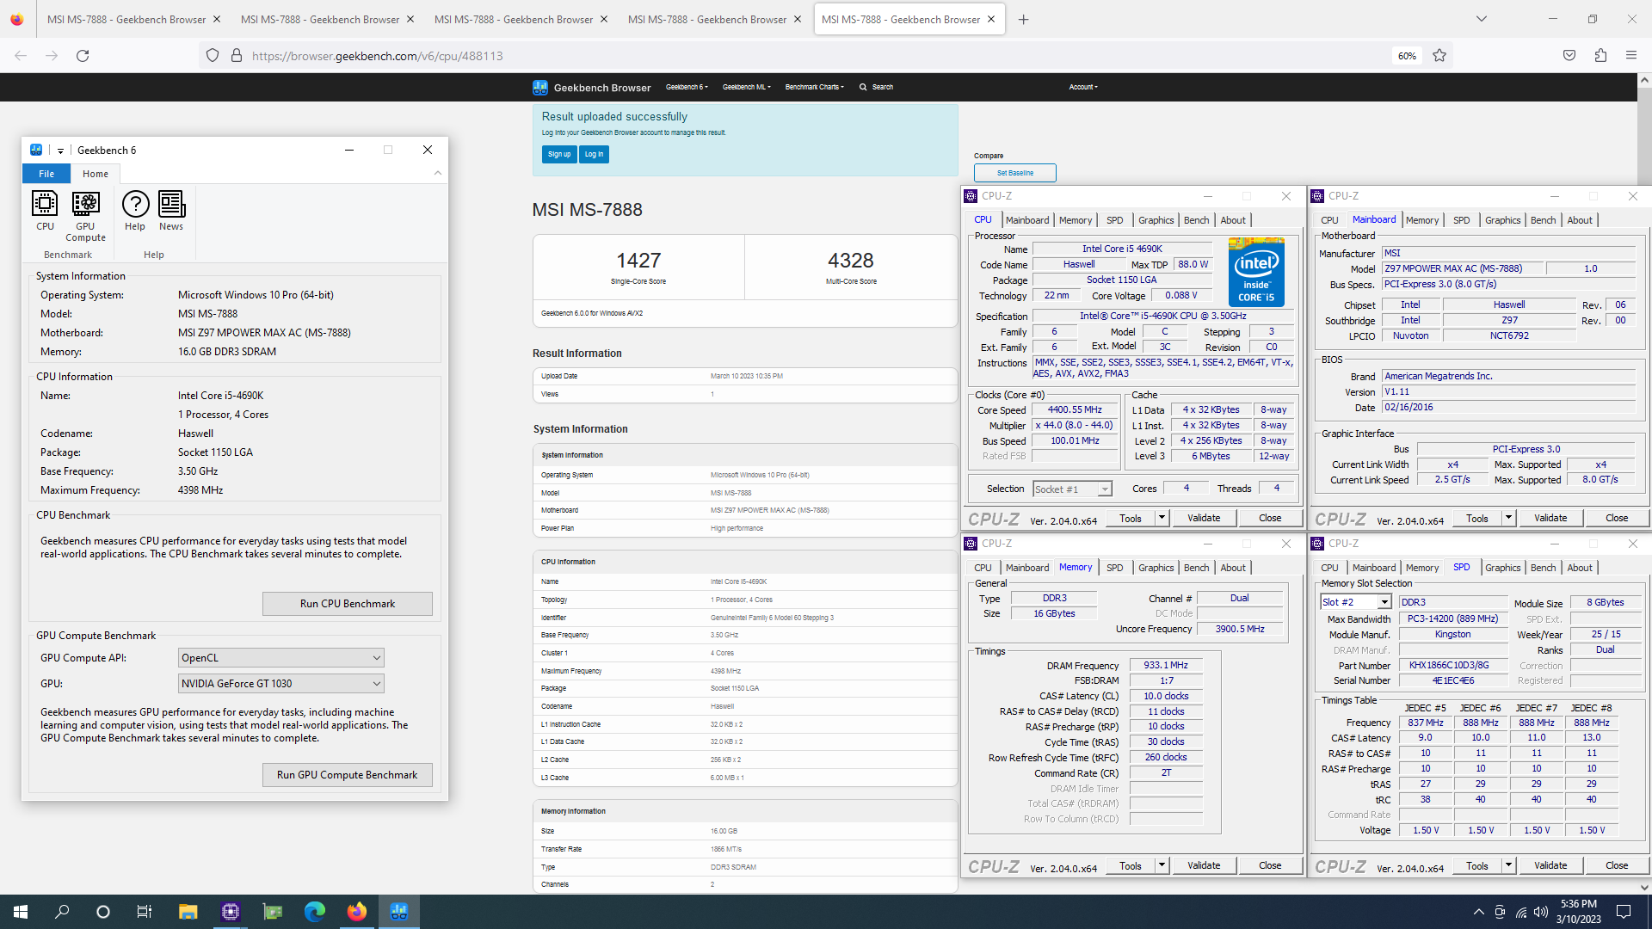Switch to the first Geekbench Browser tab
Screen dimensions: 1652x929
coord(126,19)
